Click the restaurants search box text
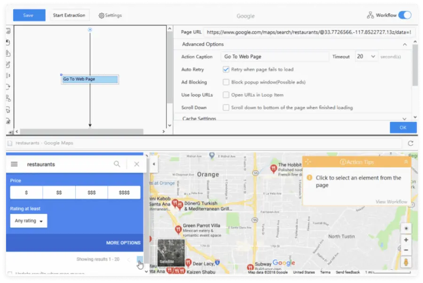This screenshot has width=423, height=283. (41, 164)
